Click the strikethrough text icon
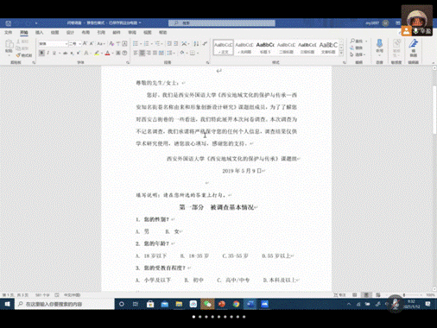This screenshot has width=437, height=328. pos(66,53)
